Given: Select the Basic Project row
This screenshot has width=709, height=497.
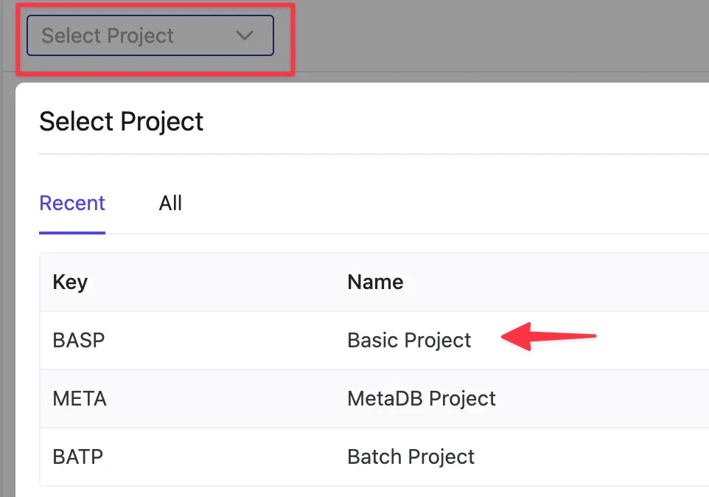Looking at the screenshot, I should pos(295,340).
